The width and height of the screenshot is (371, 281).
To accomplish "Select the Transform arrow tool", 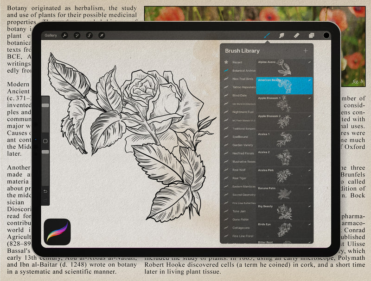I will [x=101, y=35].
